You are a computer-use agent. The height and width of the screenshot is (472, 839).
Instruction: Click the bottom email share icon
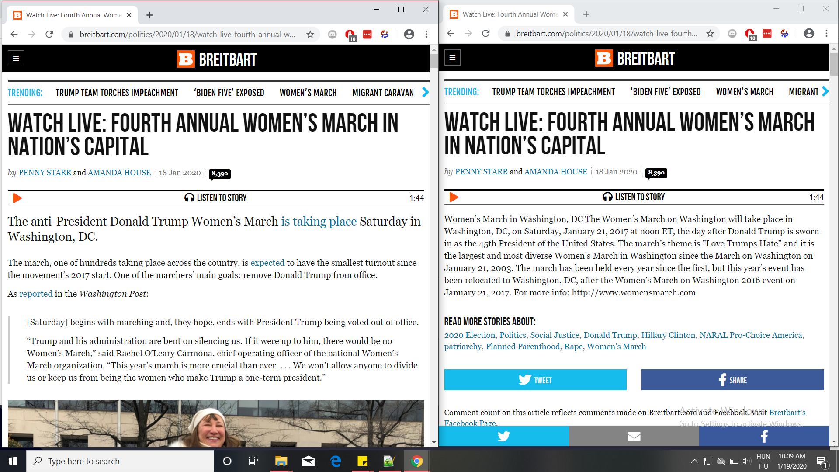(634, 436)
